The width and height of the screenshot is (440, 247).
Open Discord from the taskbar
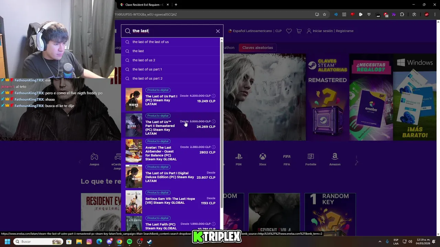(x=109, y=242)
